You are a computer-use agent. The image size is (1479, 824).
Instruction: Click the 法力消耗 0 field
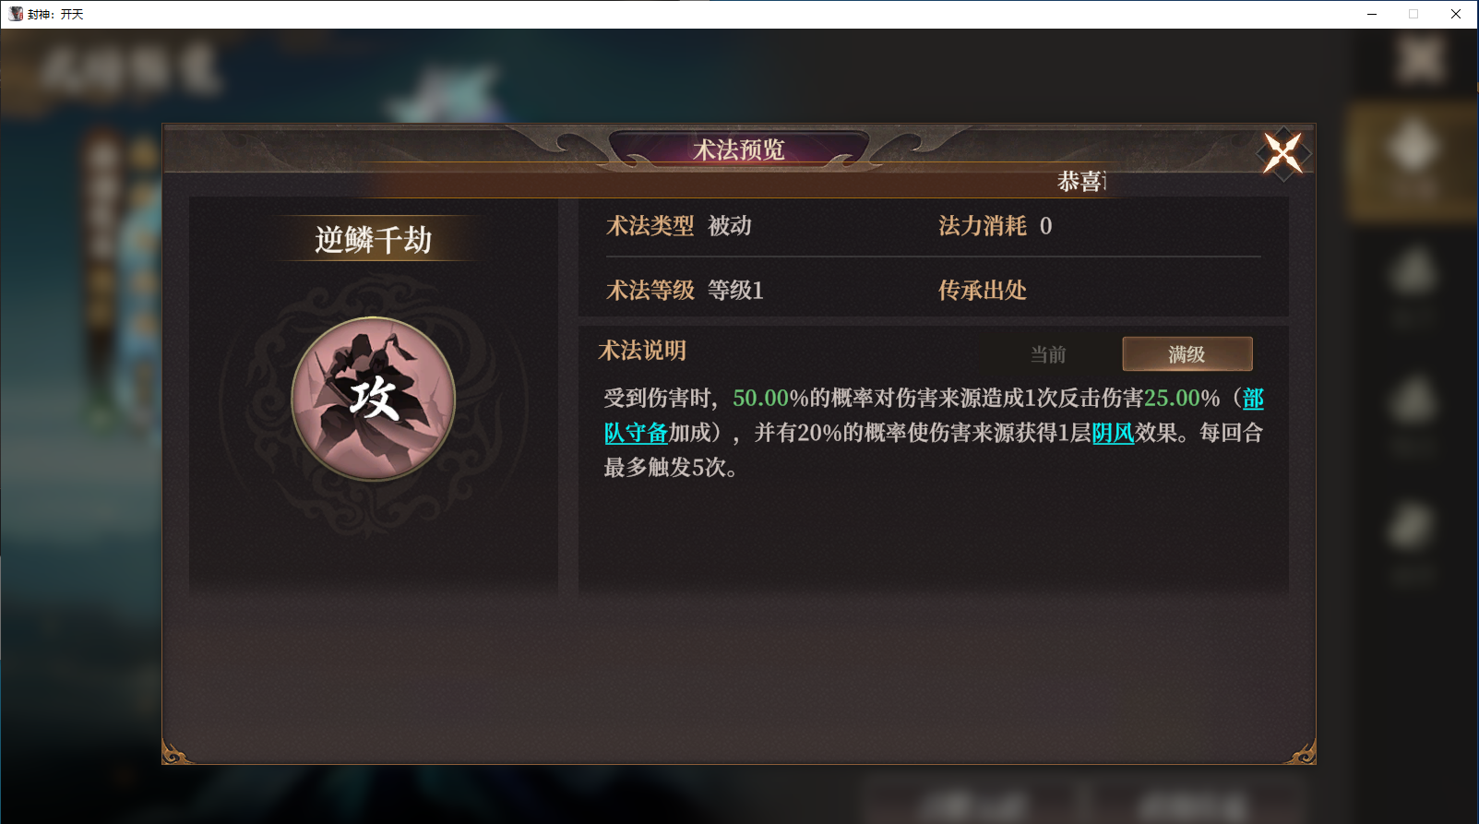coord(996,226)
